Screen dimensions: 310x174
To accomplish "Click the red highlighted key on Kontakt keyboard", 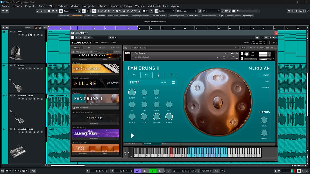I will pyautogui.click(x=171, y=152).
